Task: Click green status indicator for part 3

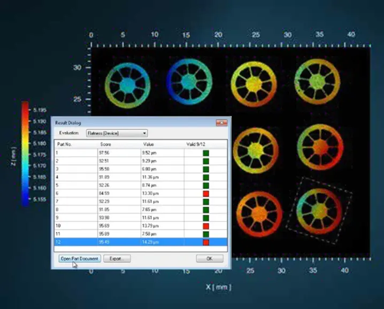Action: coord(205,169)
